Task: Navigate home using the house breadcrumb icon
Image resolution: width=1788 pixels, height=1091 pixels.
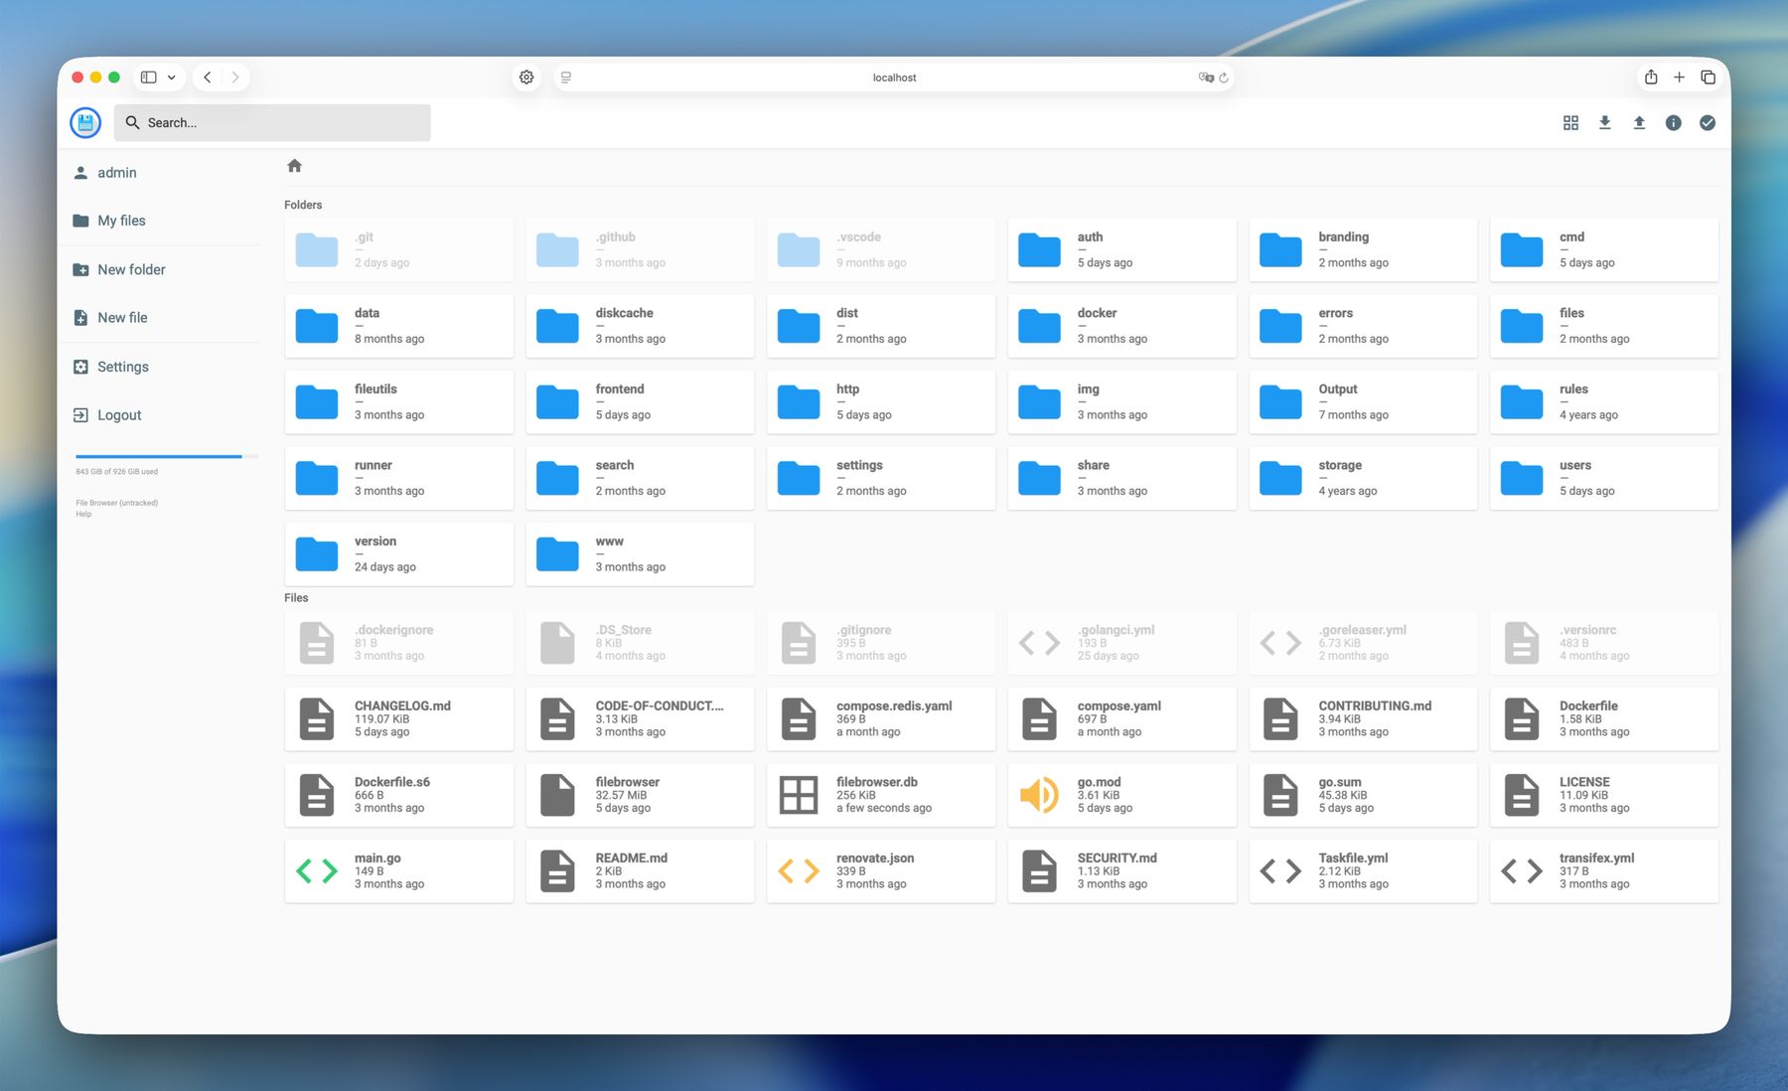Action: (294, 165)
